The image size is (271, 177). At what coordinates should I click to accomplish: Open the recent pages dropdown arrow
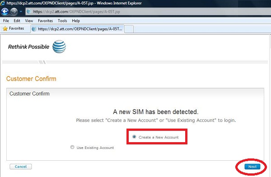click(x=21, y=12)
